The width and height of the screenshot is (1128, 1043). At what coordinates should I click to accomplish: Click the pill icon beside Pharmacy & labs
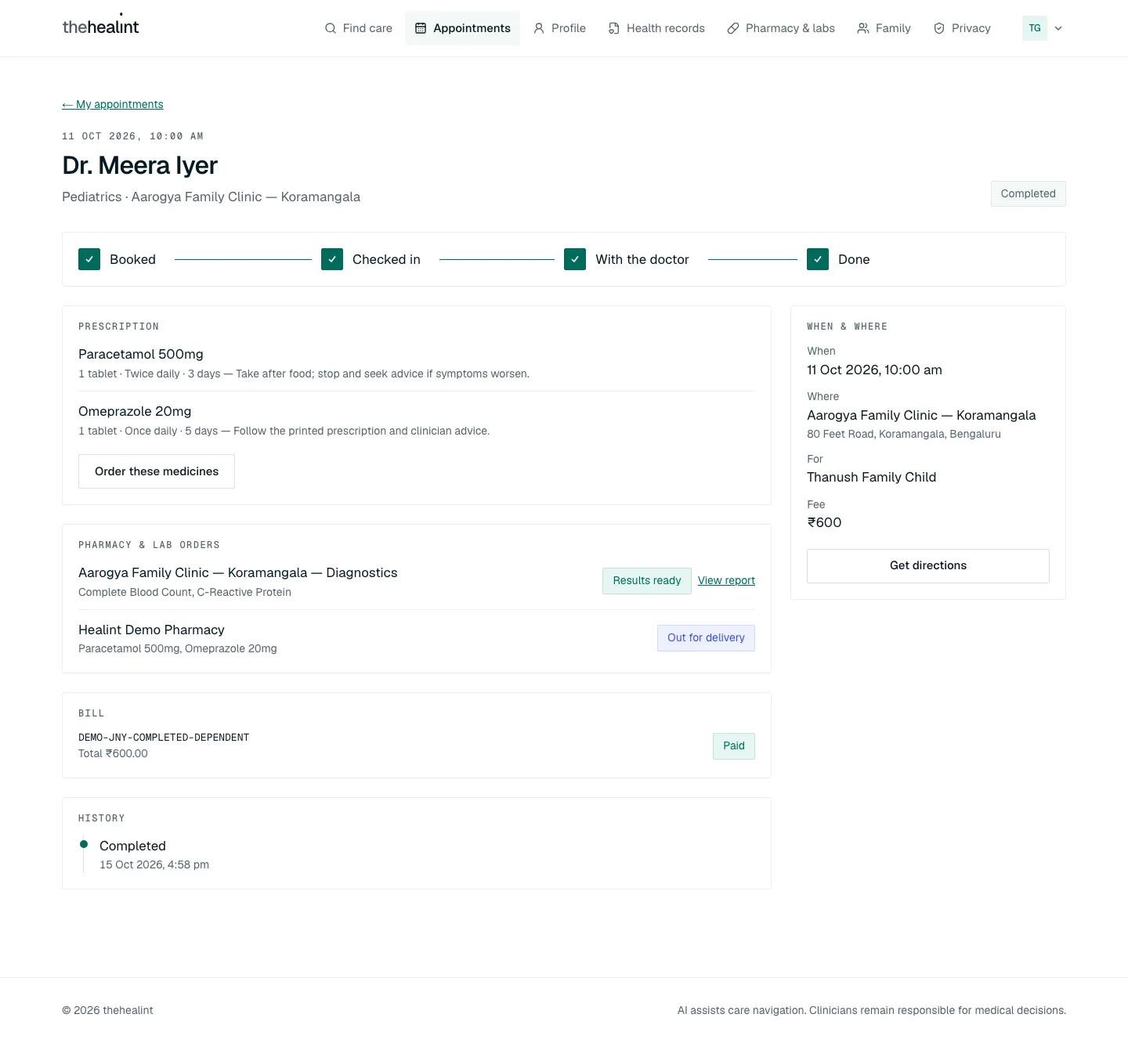tap(733, 28)
